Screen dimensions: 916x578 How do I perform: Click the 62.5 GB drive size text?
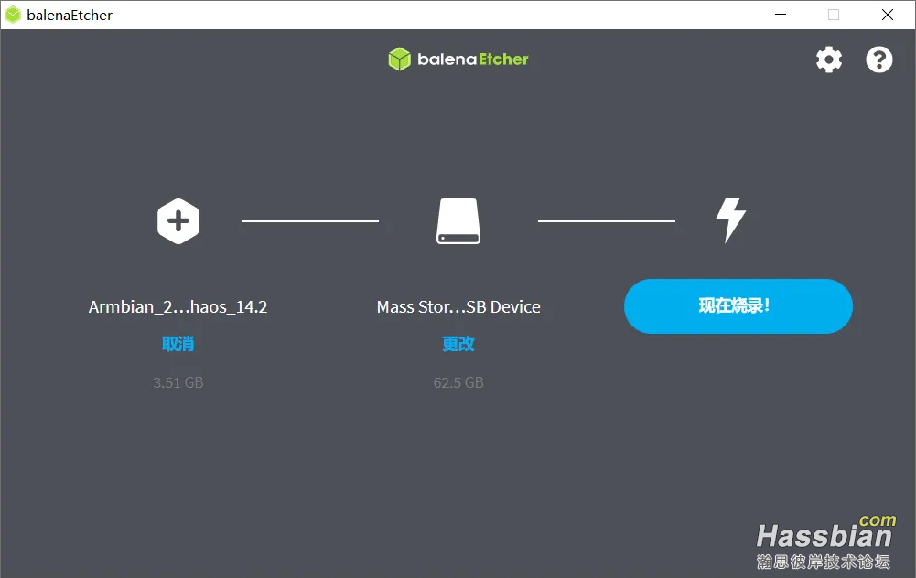(458, 382)
